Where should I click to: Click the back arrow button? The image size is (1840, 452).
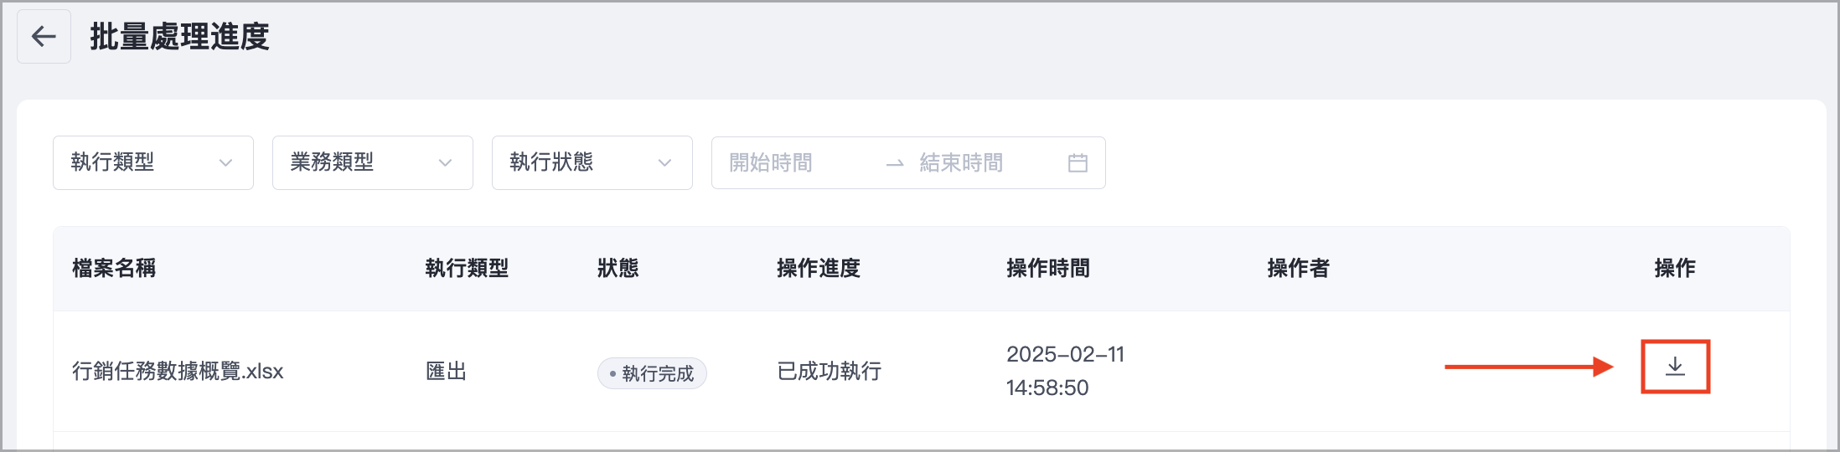click(44, 37)
